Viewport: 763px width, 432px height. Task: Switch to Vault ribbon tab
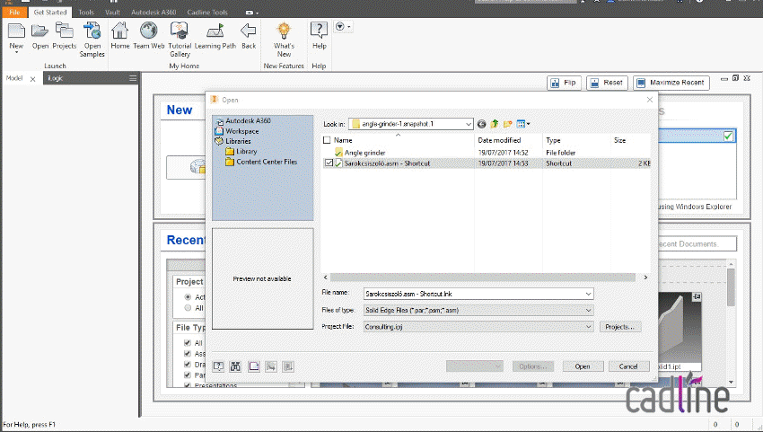[112, 13]
